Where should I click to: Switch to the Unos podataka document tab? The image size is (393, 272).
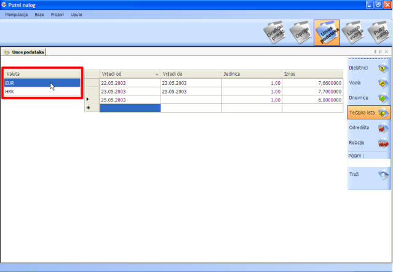click(24, 52)
